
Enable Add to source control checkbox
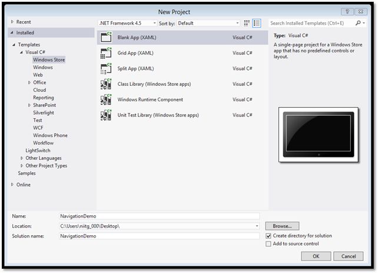(x=268, y=244)
